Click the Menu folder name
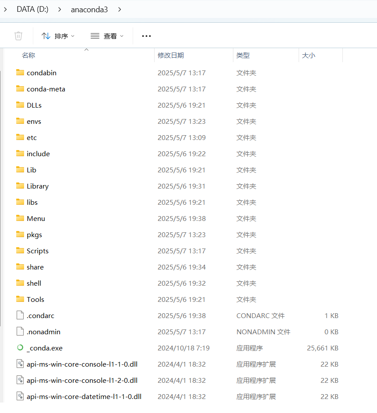377x413 pixels. point(36,219)
